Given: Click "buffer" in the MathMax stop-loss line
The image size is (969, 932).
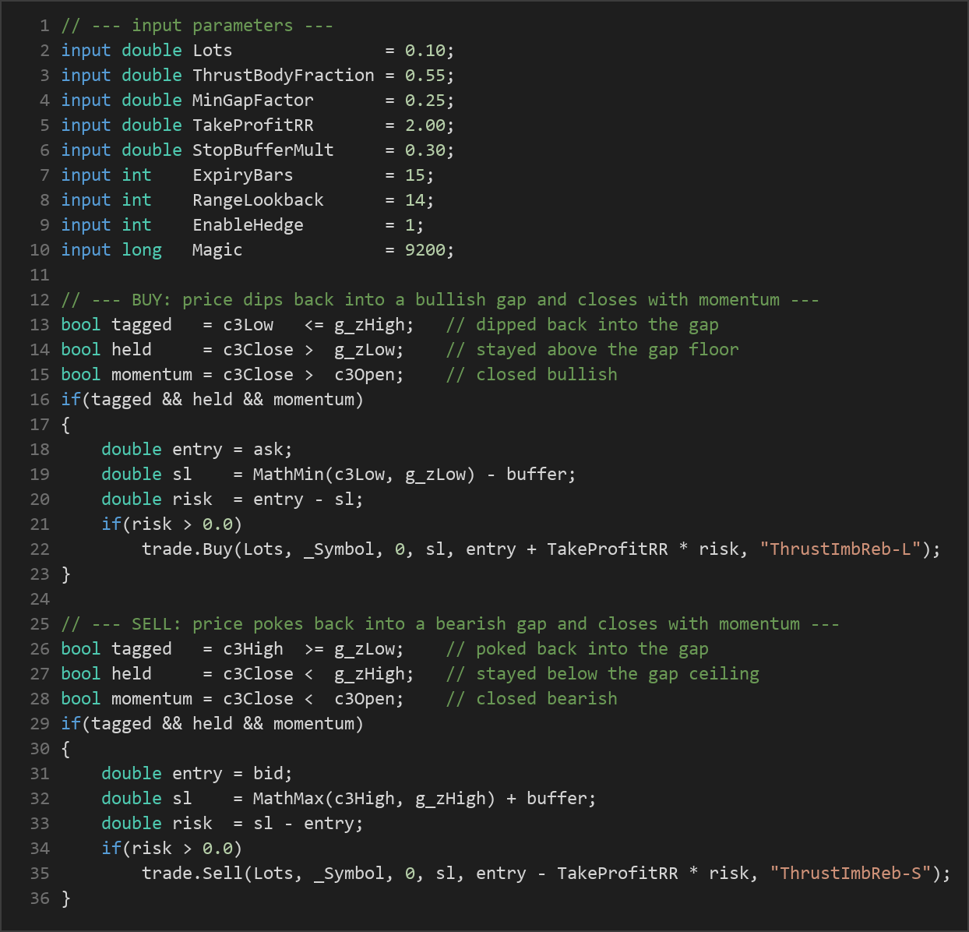Looking at the screenshot, I should point(557,799).
